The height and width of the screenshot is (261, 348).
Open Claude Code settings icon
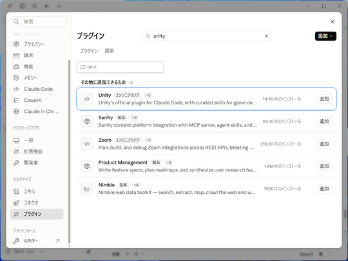coord(16,89)
